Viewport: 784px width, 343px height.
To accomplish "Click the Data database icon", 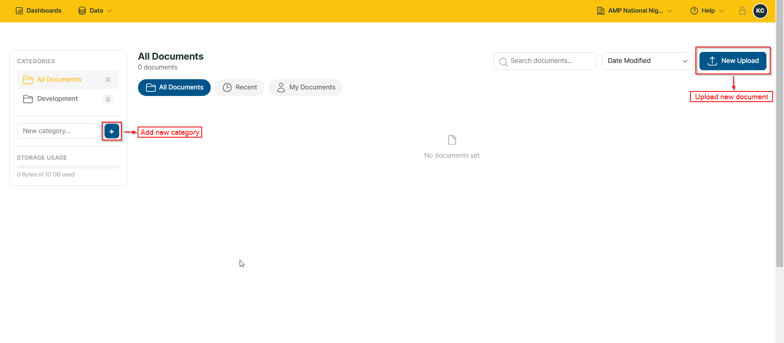I will (82, 11).
